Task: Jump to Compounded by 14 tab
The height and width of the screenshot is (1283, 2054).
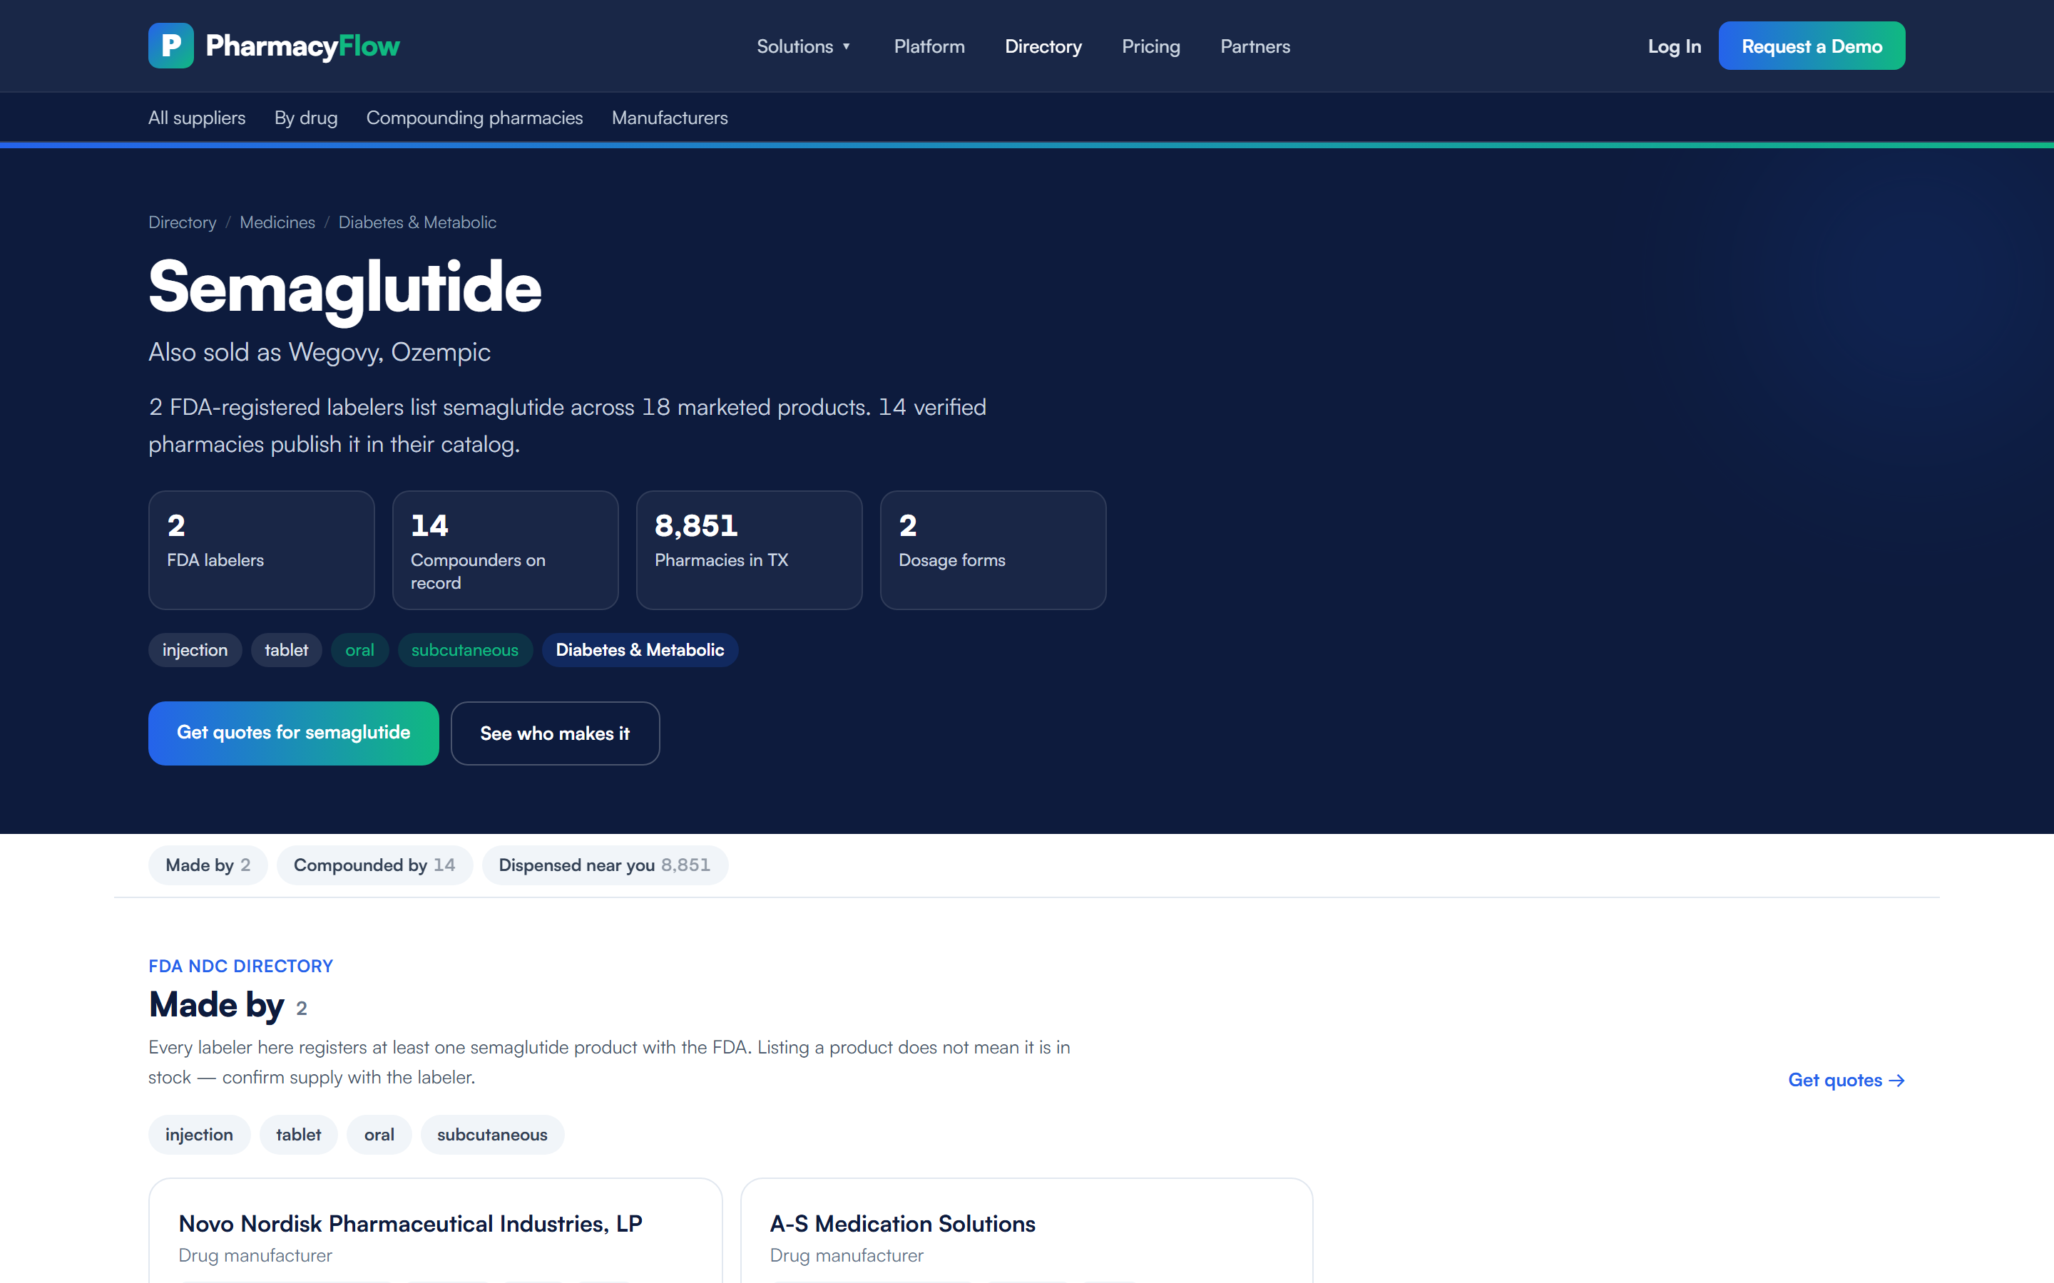Action: [374, 865]
